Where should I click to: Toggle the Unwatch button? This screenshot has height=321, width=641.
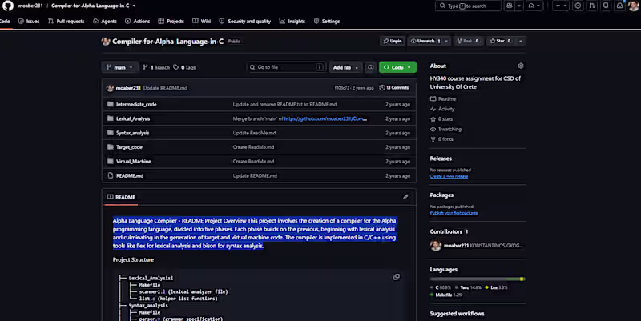point(425,42)
